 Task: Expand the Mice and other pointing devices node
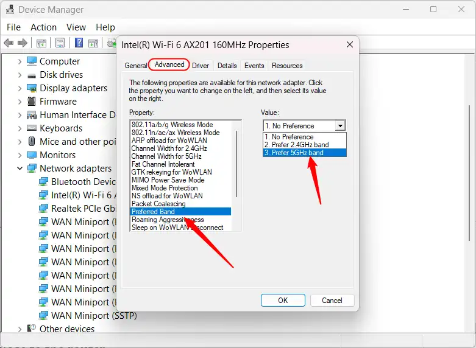(x=20, y=142)
